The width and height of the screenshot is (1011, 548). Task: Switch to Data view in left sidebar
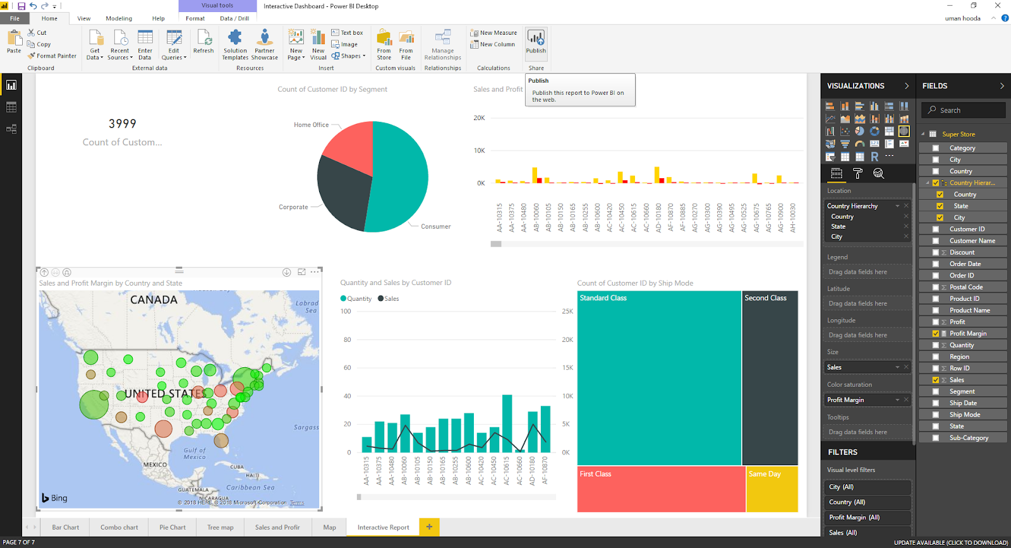(11, 107)
